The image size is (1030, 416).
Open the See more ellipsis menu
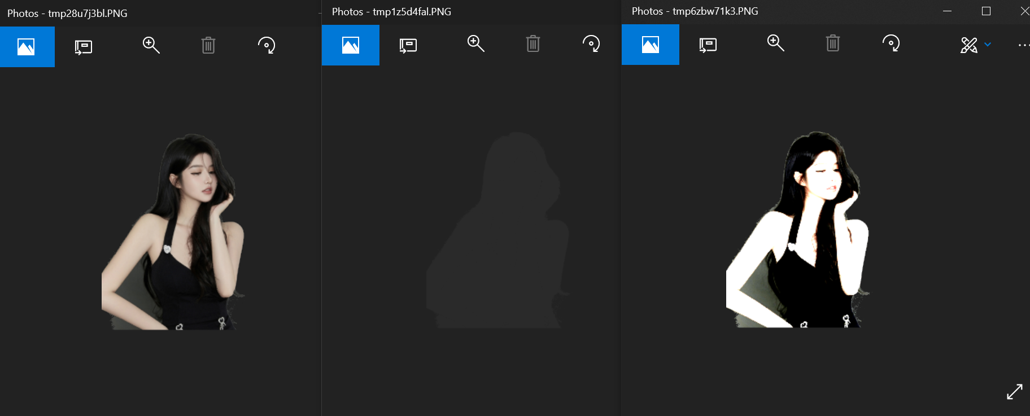tap(1024, 45)
